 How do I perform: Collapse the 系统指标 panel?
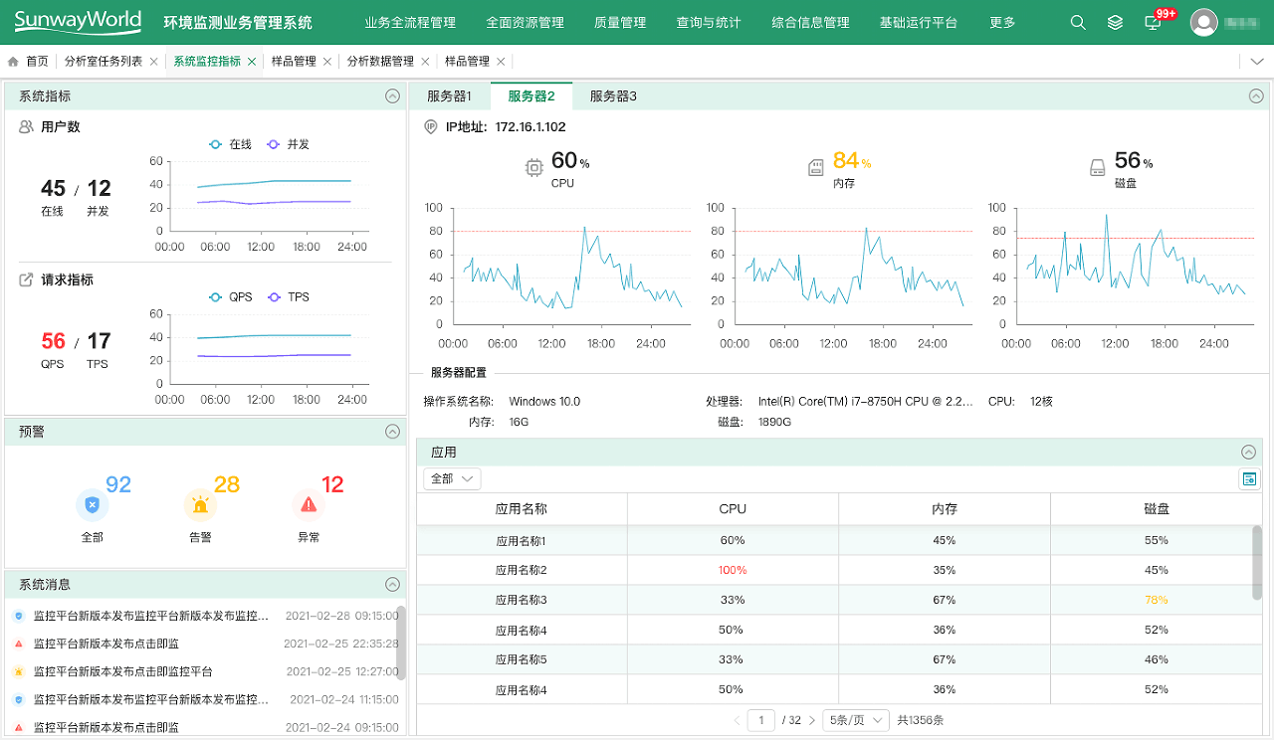392,96
